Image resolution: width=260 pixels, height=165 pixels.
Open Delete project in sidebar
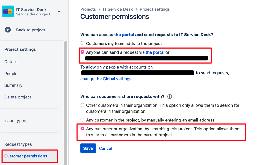(18, 97)
